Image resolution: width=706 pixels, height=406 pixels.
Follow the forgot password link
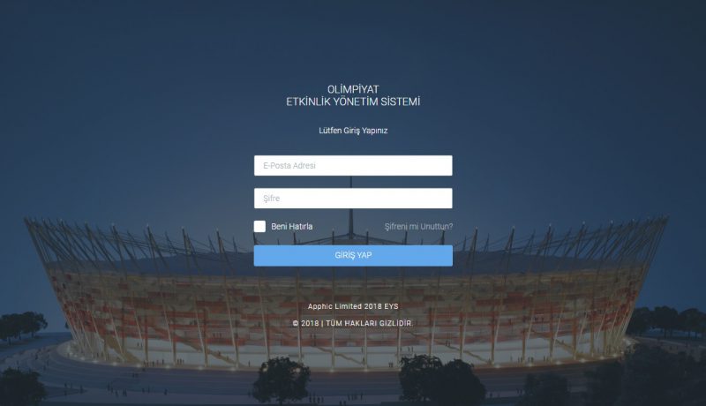coord(418,227)
